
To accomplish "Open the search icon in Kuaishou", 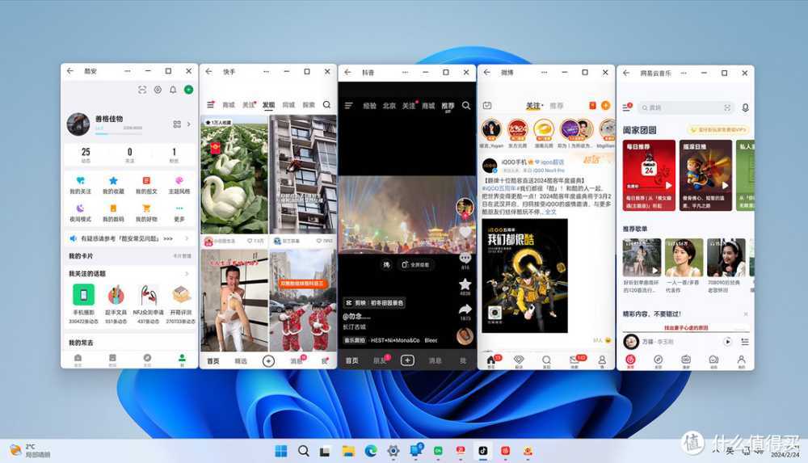I will [x=326, y=105].
